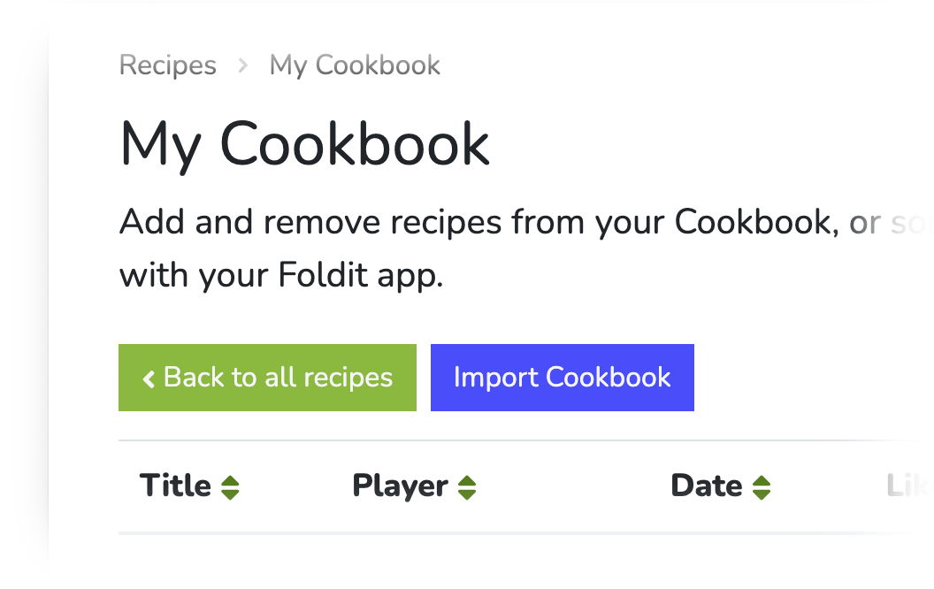Click the descending arrow beside Date

[x=762, y=493]
